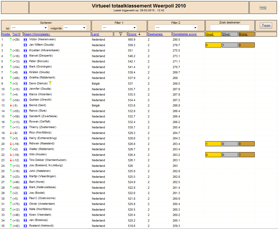Expand the Filter 2 dropdown

176,27
